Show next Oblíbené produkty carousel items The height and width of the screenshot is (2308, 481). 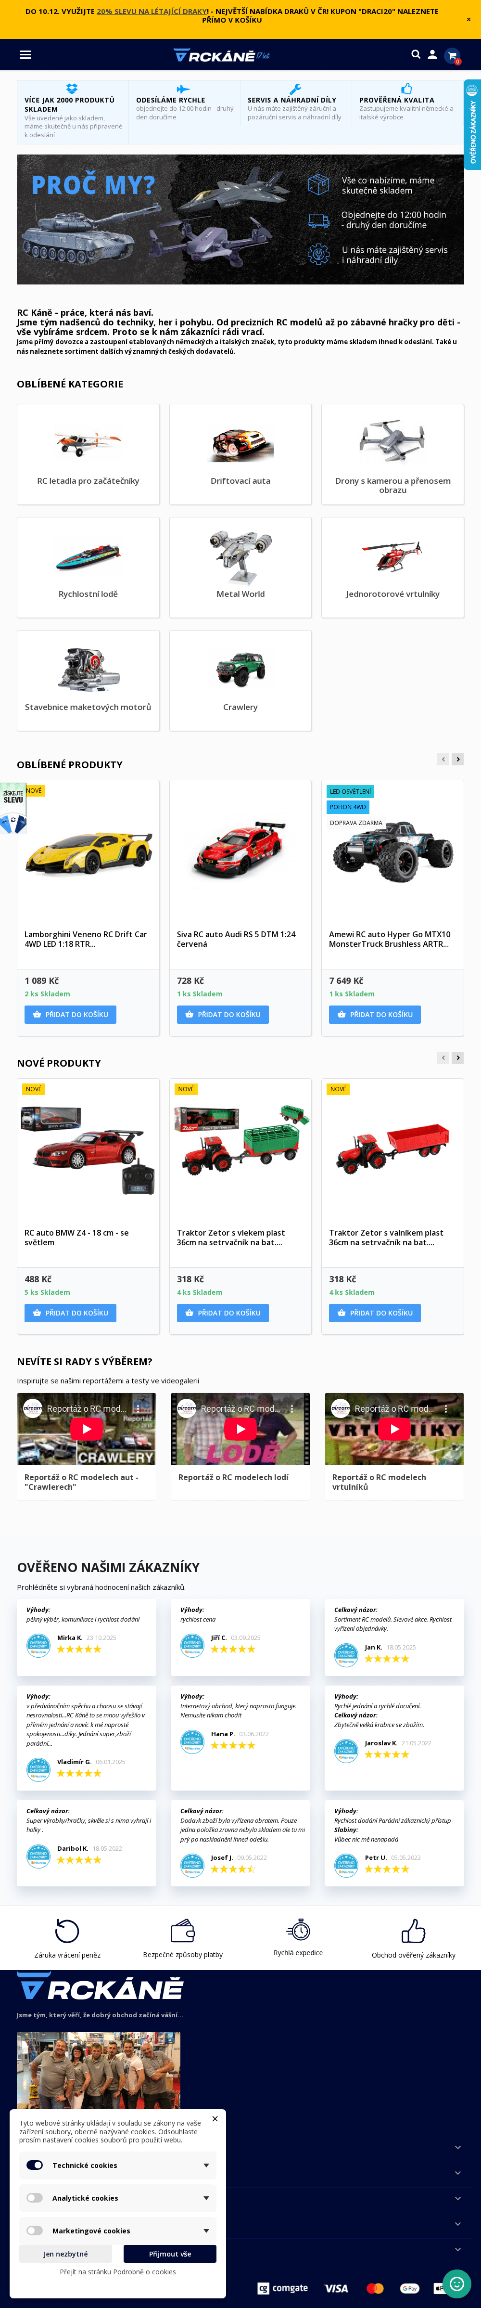click(458, 759)
